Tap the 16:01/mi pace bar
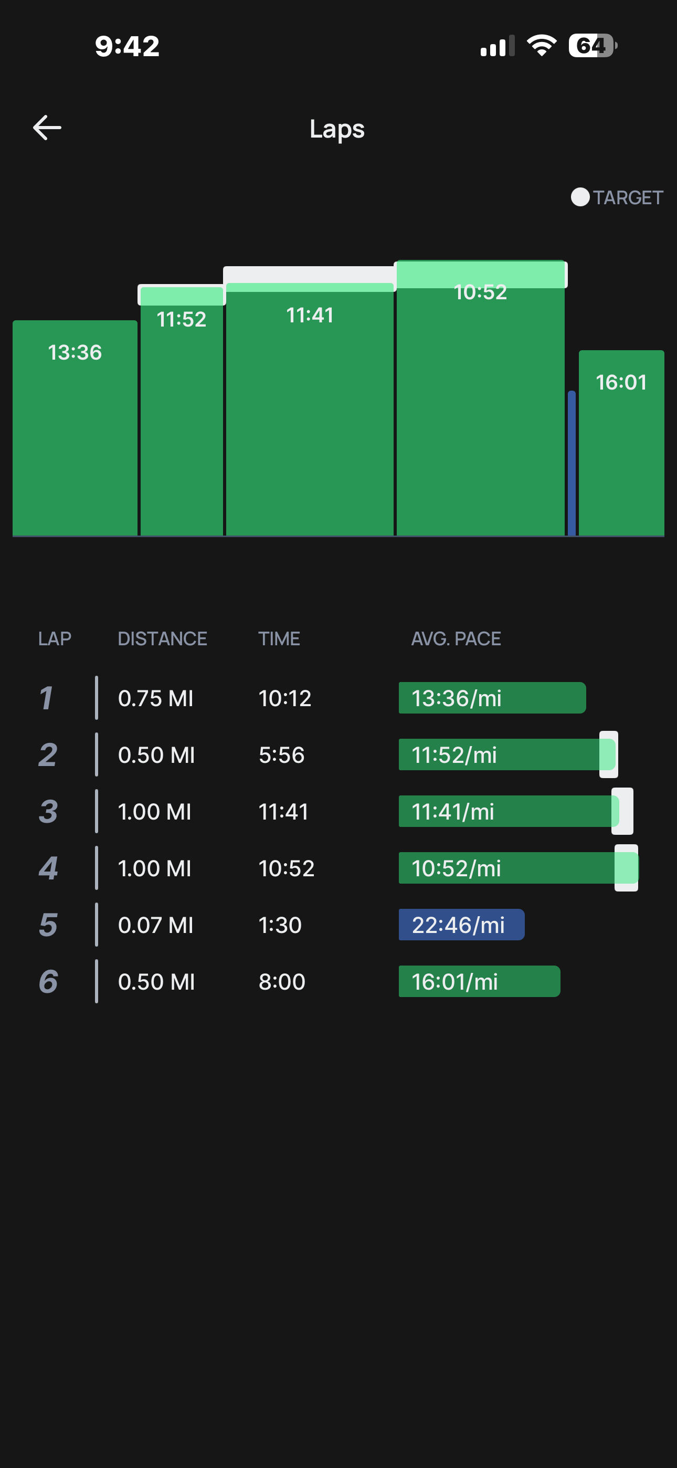 479,981
